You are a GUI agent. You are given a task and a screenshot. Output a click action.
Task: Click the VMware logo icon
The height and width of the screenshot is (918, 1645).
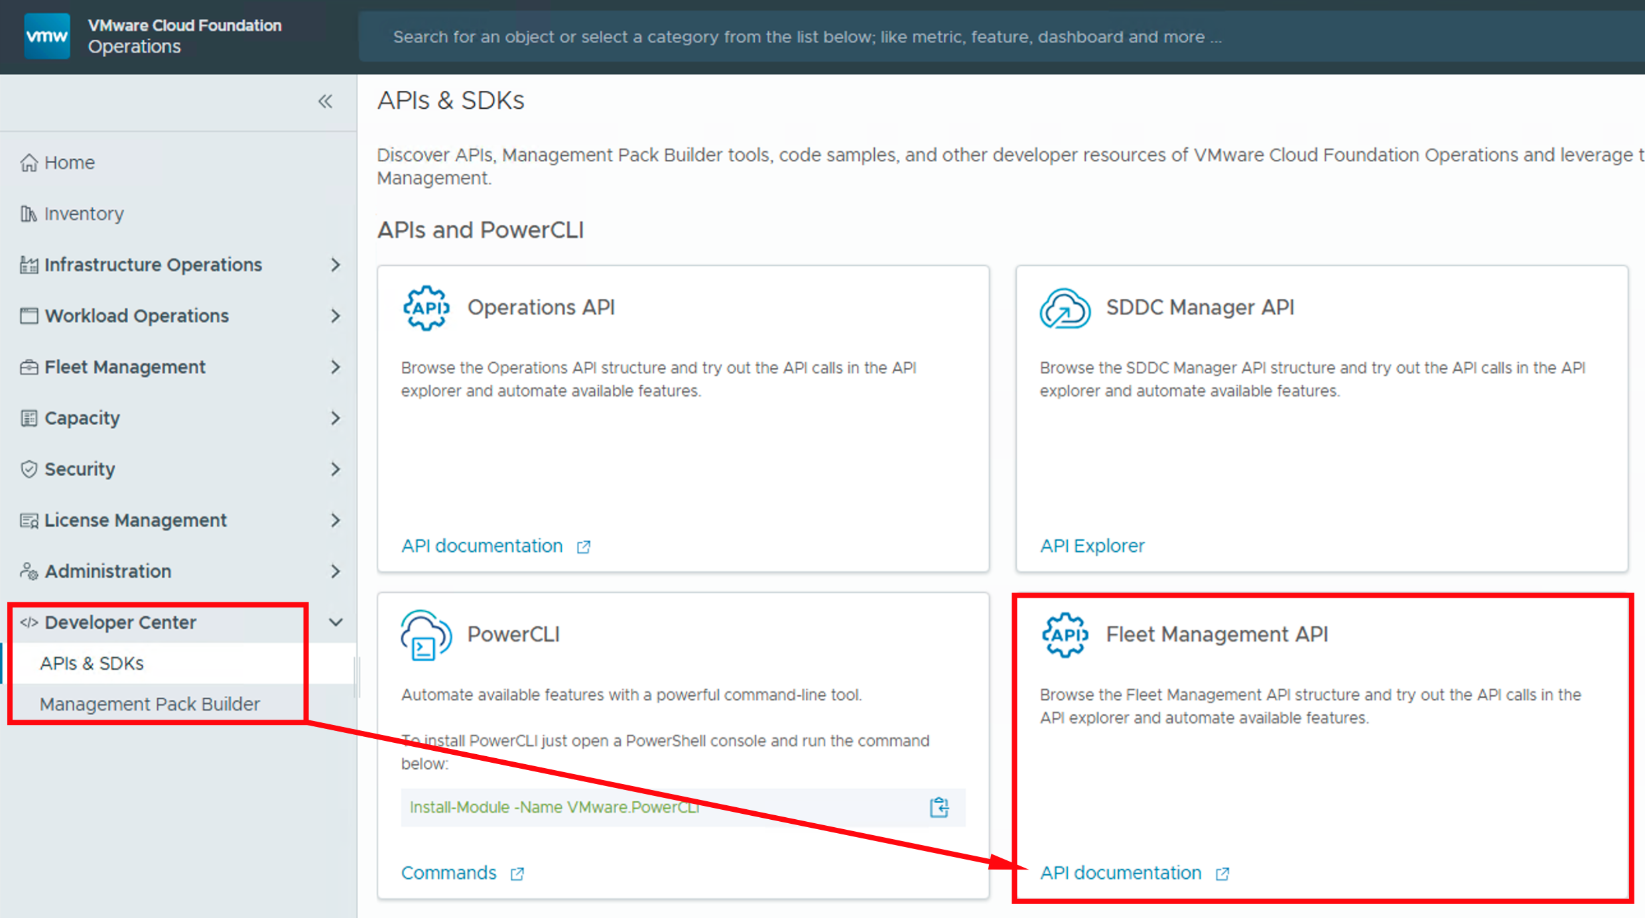click(x=46, y=36)
